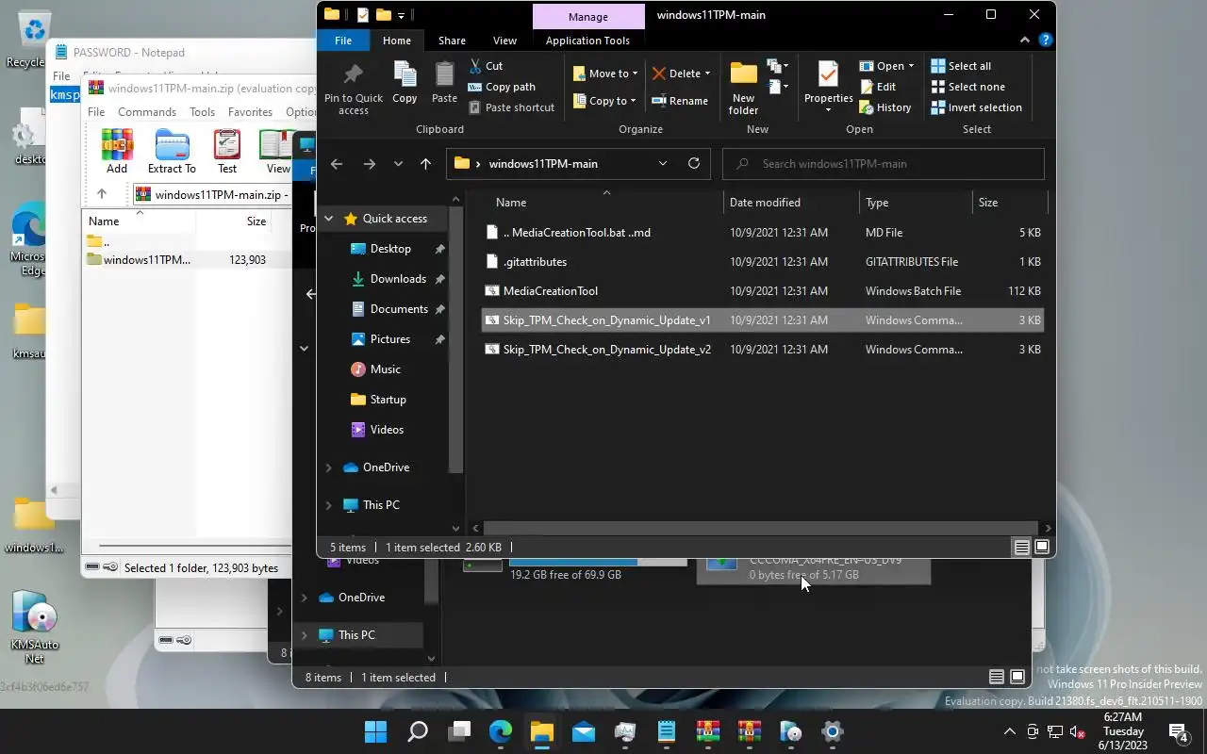Expand OneDrive in front Explorer window

[328, 467]
